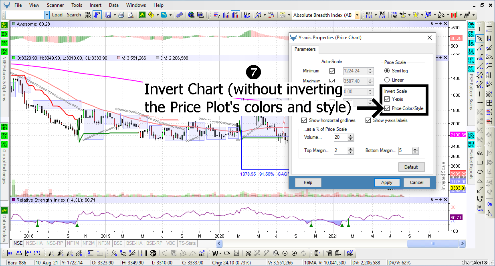Screen dimensions: 495x266
Task: Click the Search button in toolbar
Action: click(74, 15)
